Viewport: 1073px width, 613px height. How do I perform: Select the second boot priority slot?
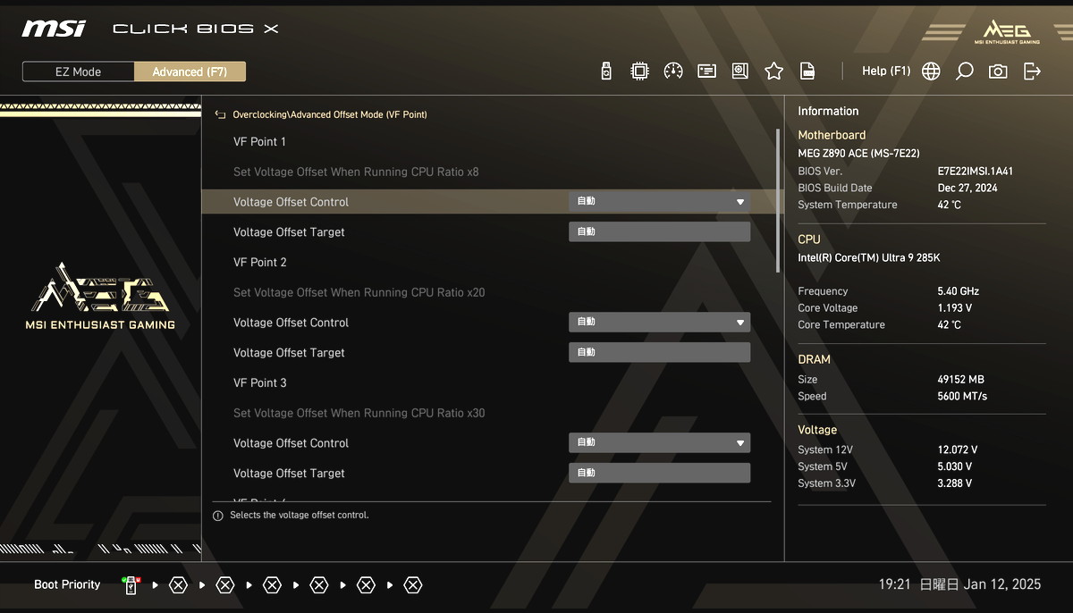tap(178, 585)
